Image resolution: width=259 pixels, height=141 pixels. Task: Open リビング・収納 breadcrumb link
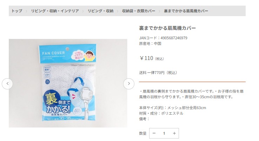pyautogui.click(x=100, y=11)
